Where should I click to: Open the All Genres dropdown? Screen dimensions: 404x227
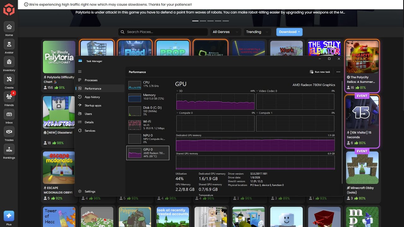coord(226,32)
